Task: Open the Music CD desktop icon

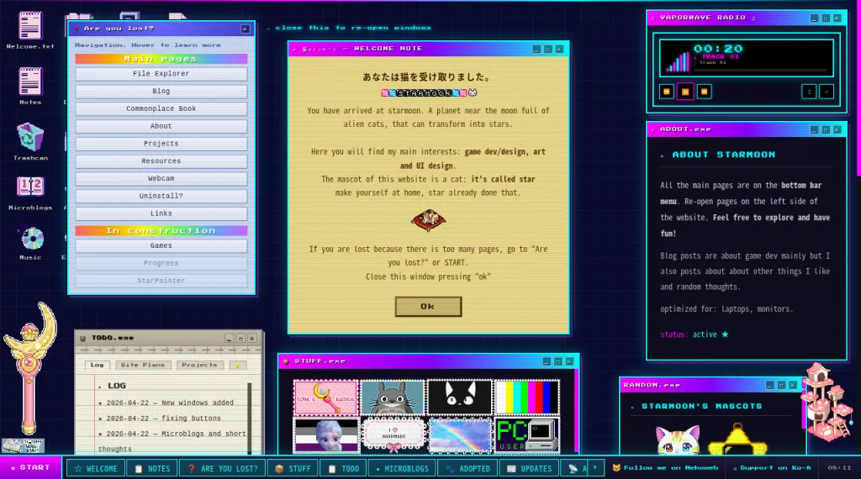Action: pos(31,243)
